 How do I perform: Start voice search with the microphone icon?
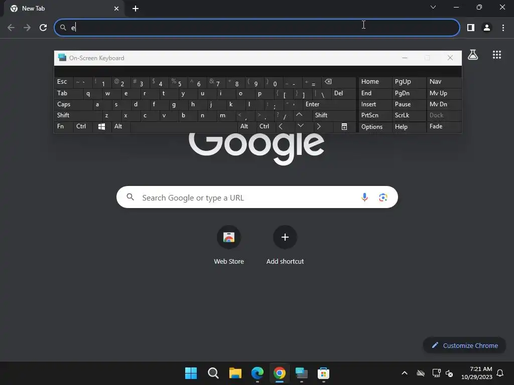364,197
